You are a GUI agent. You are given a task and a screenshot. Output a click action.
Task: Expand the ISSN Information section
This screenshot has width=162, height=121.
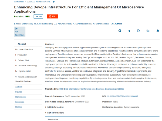click(55, 113)
